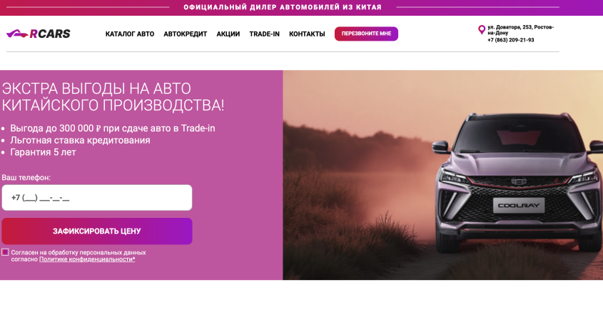The height and width of the screenshot is (325, 603).
Task: Open the КОНТАКТЫ page
Action: tap(307, 34)
